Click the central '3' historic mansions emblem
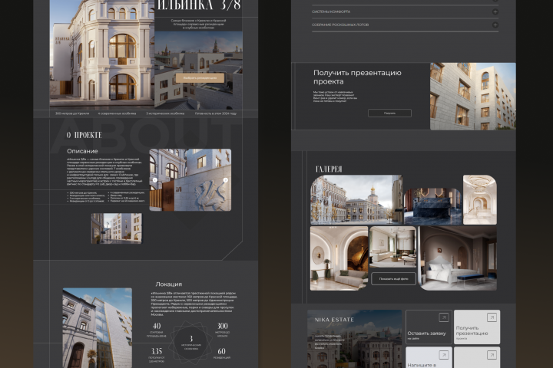 tap(191, 342)
